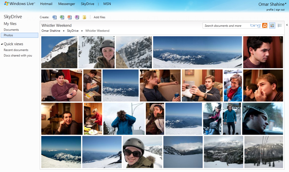Create a new OneNote notebook
This screenshot has width=289, height=172.
(77, 17)
